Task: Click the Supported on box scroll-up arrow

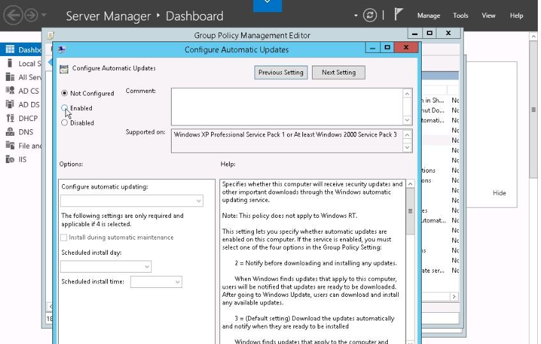Action: tap(407, 135)
